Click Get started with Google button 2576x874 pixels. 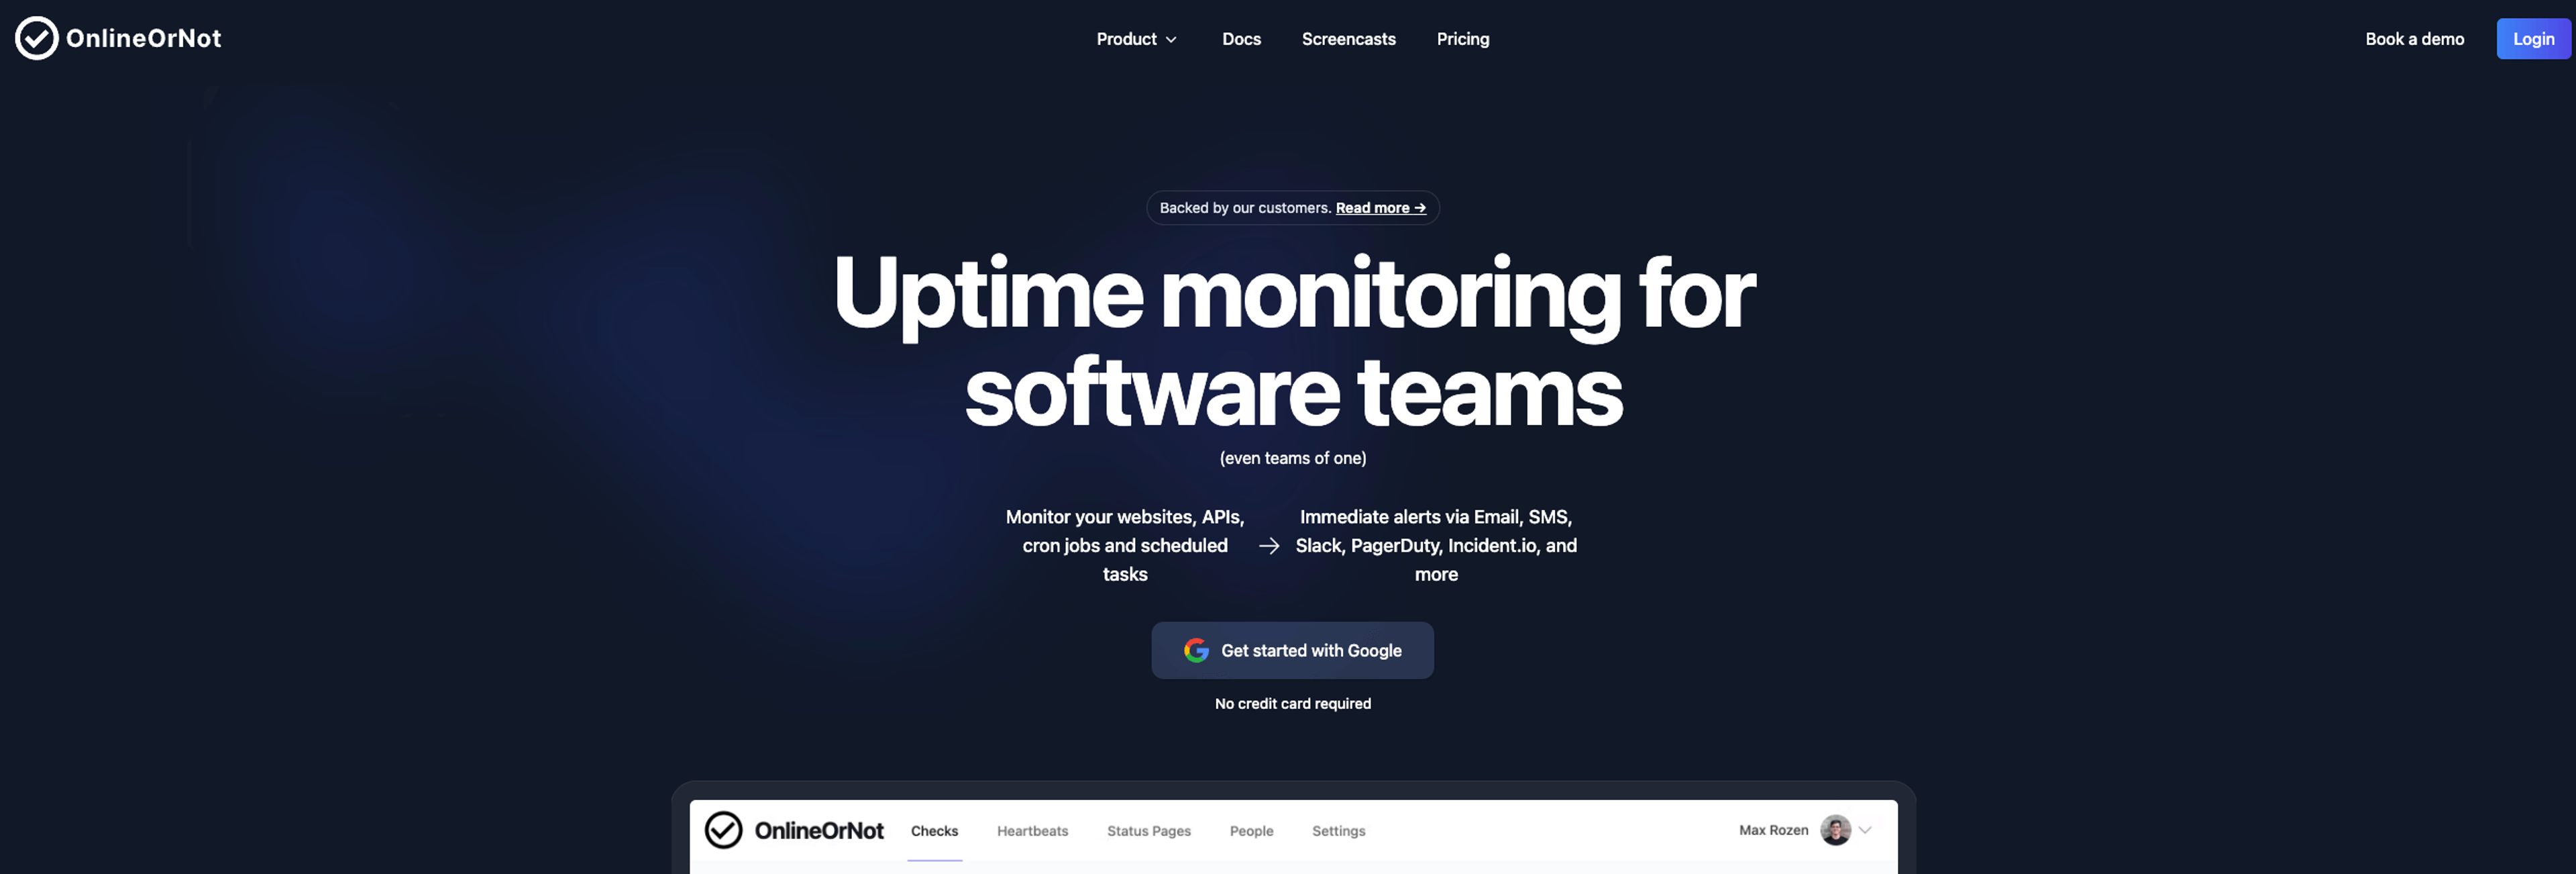point(1293,650)
